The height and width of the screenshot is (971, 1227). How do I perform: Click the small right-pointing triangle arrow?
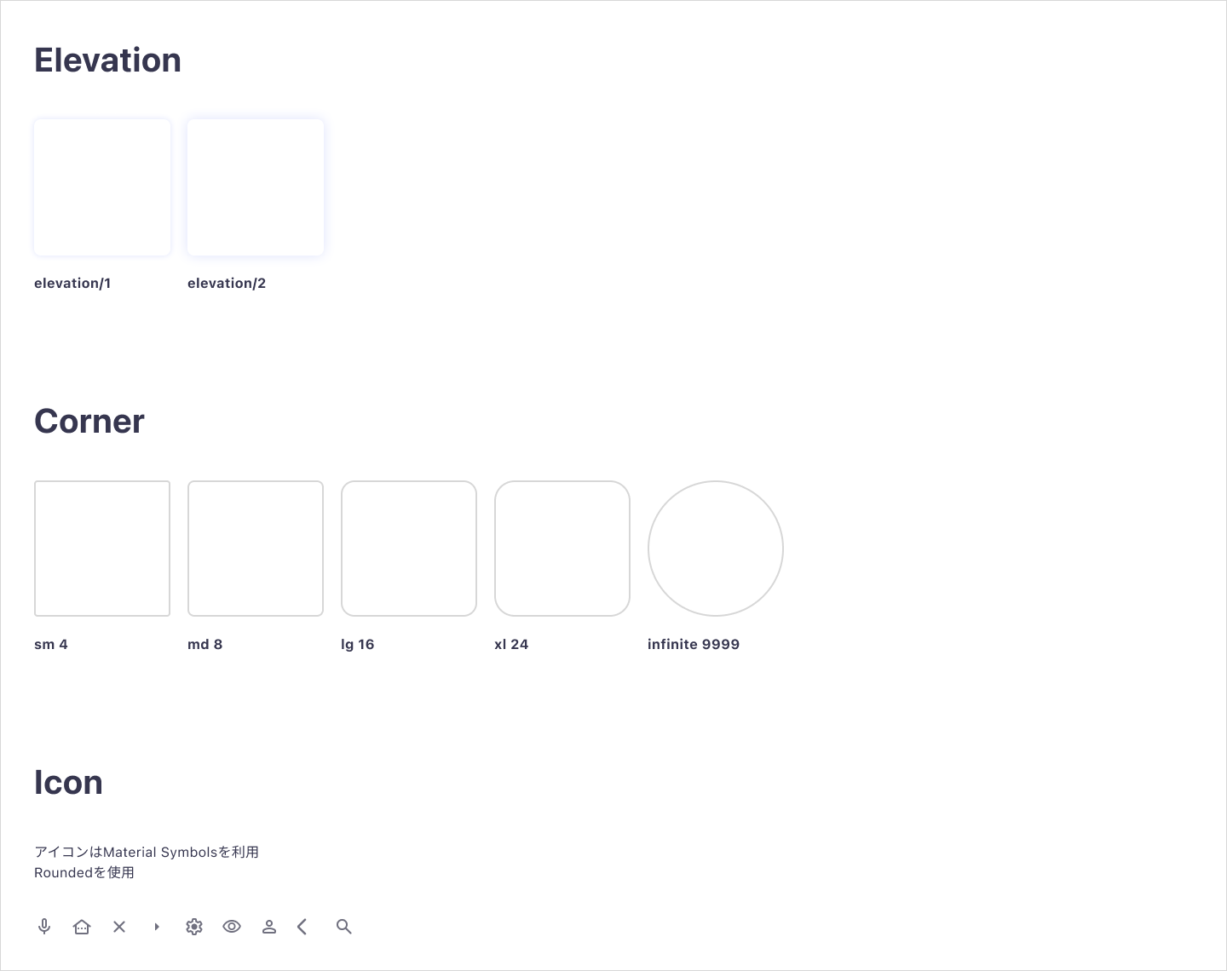[157, 927]
